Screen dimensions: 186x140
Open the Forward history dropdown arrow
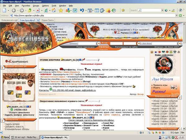pos(26,11)
